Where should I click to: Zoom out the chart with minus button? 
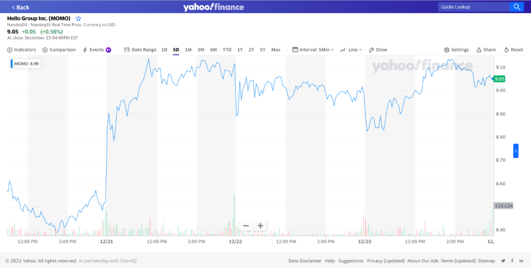(x=246, y=226)
